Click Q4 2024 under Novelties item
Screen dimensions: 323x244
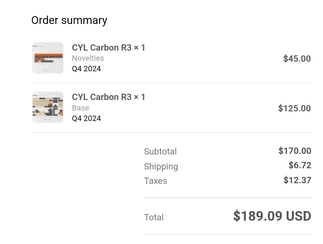86,69
